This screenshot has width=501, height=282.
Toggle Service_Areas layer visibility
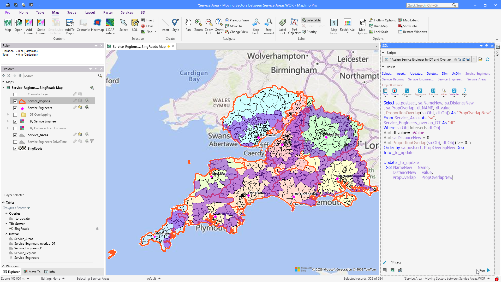15,135
